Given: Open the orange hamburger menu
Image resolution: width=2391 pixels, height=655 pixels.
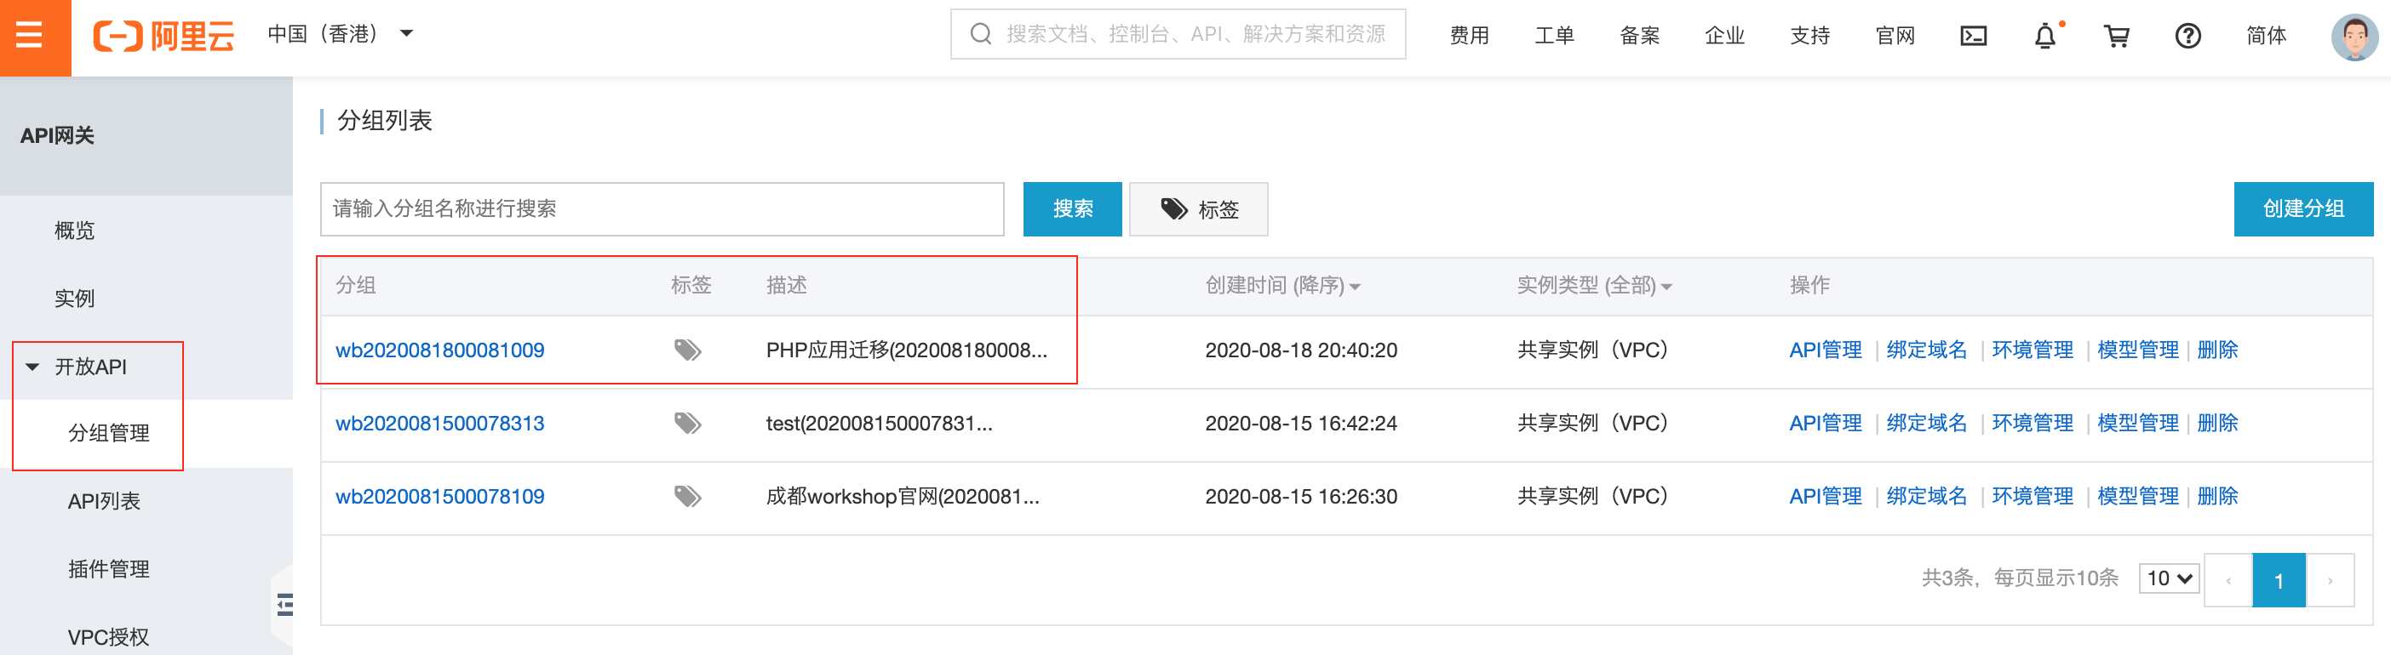Looking at the screenshot, I should [x=31, y=37].
